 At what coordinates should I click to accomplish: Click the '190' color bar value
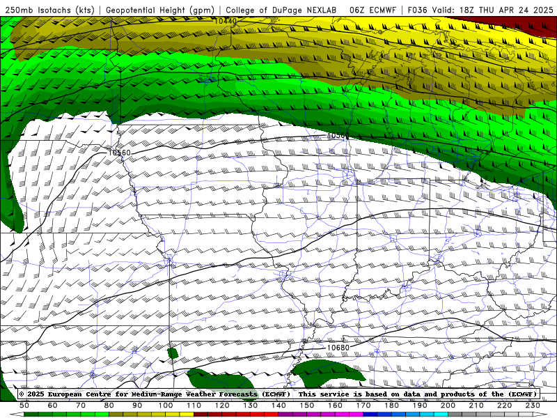(420, 405)
